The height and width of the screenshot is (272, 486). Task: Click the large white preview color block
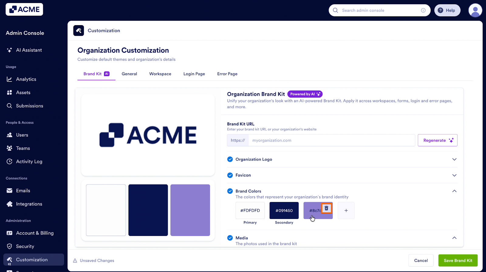pos(106,210)
